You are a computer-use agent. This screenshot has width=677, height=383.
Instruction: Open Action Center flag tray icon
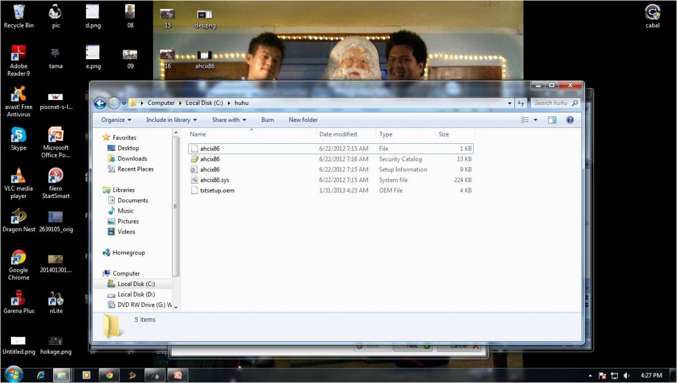click(x=602, y=375)
